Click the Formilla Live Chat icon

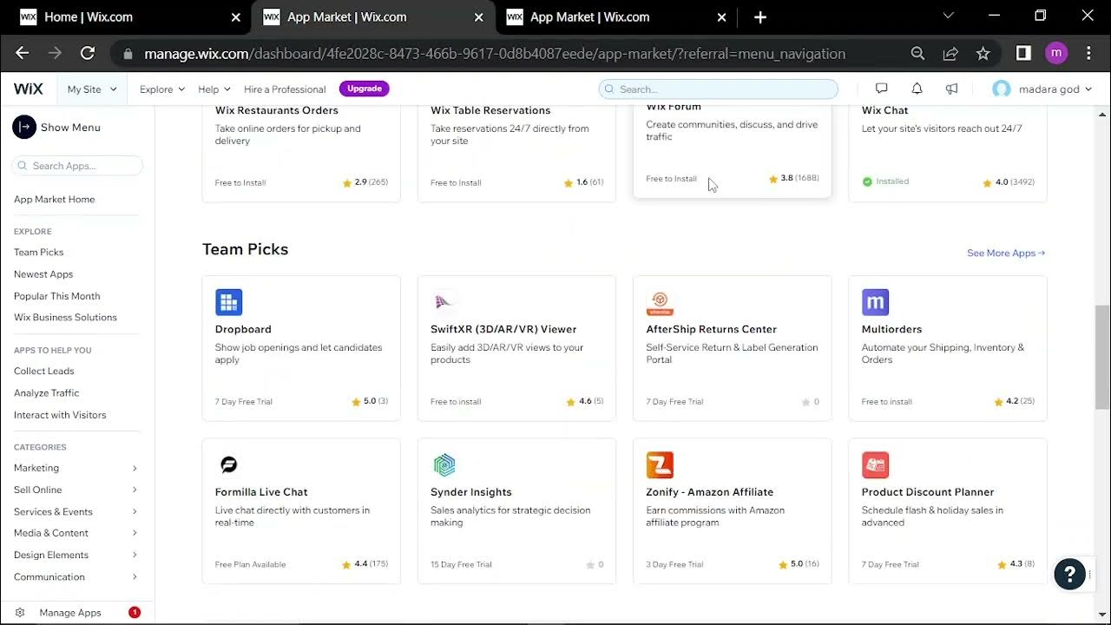coord(228,464)
